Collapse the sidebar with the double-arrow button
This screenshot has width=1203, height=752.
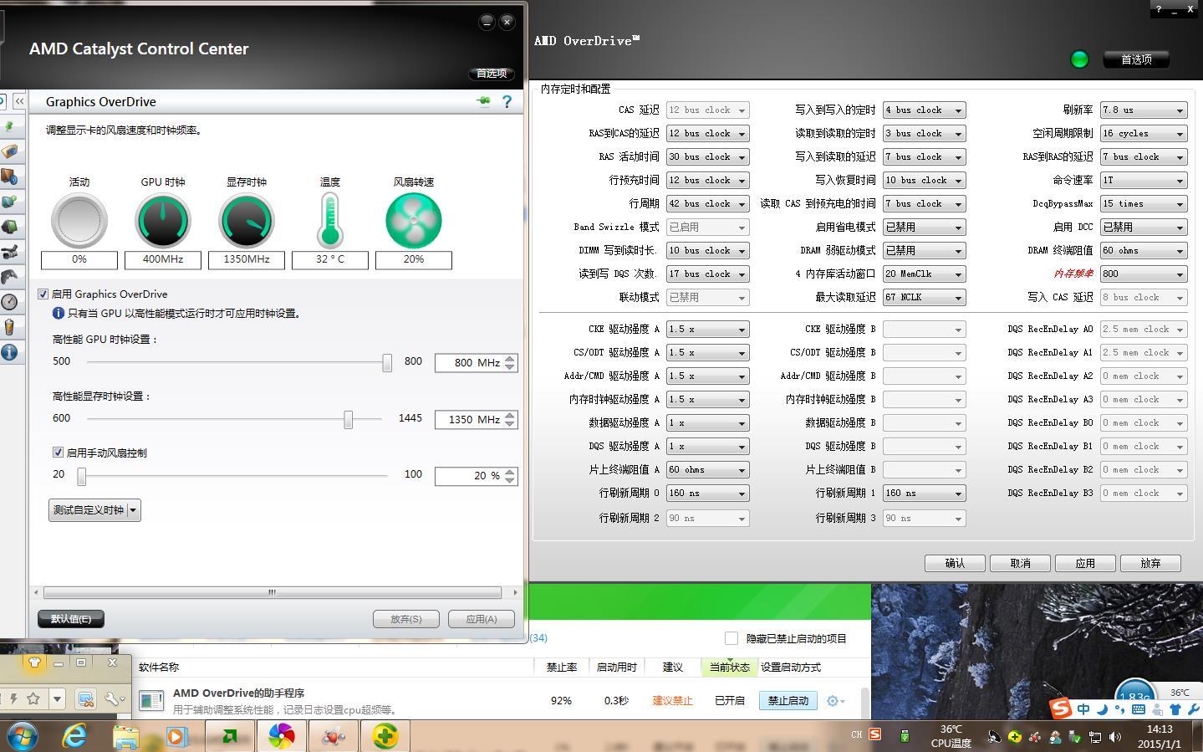(18, 101)
